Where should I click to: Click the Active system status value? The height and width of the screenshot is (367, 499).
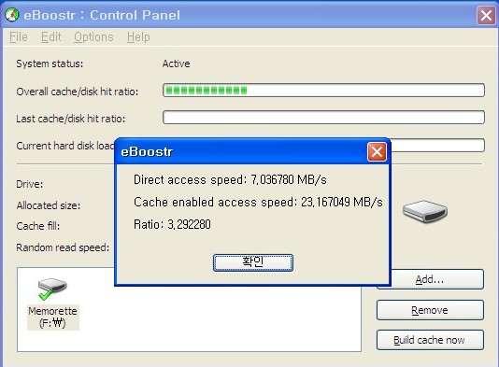176,64
